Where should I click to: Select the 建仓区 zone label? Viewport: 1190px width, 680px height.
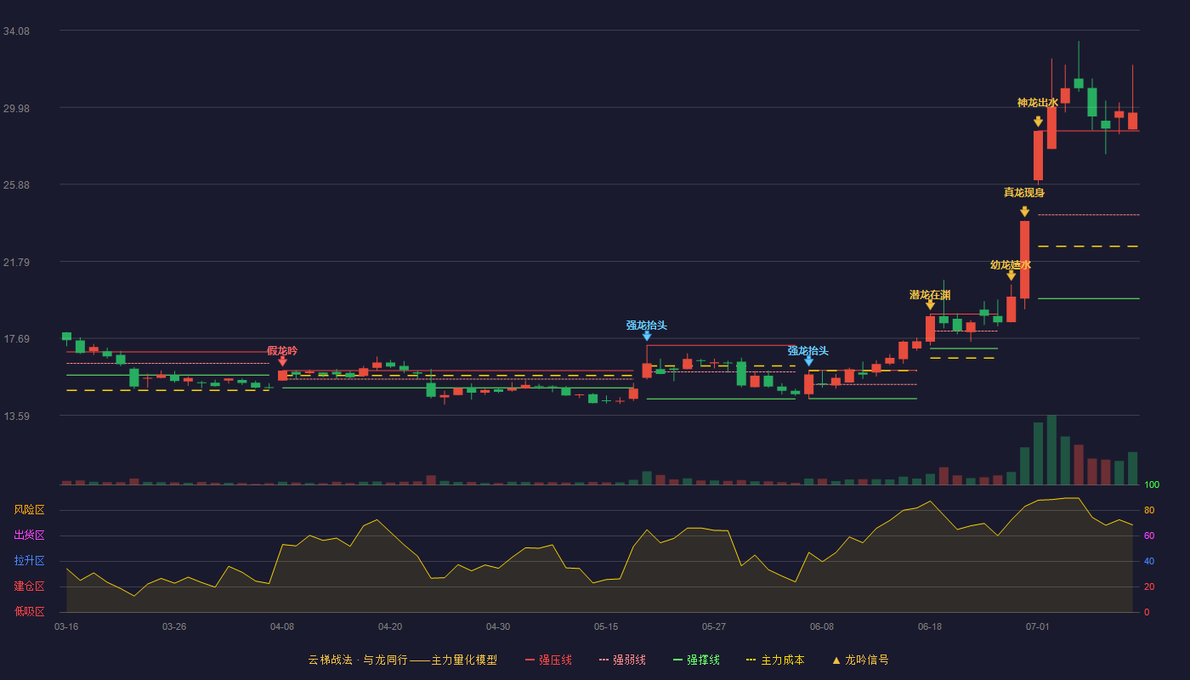[x=29, y=586]
